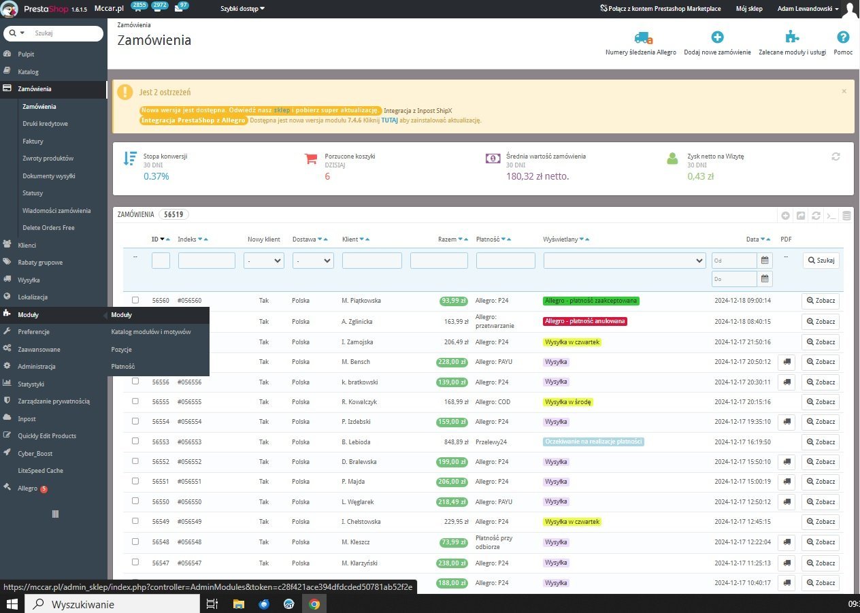Refresh the statistics panel with the reload icon
The image size is (860, 613).
pyautogui.click(x=836, y=156)
